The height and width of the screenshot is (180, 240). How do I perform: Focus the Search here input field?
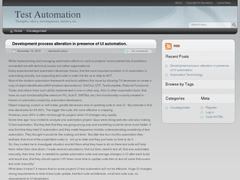(210, 25)
